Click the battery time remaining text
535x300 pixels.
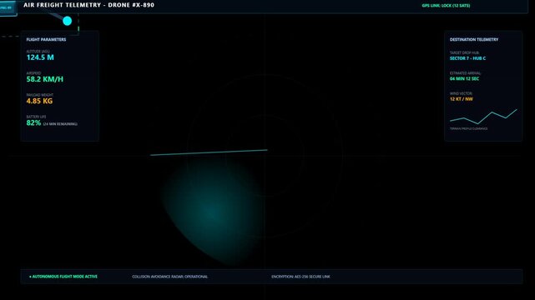(60, 124)
